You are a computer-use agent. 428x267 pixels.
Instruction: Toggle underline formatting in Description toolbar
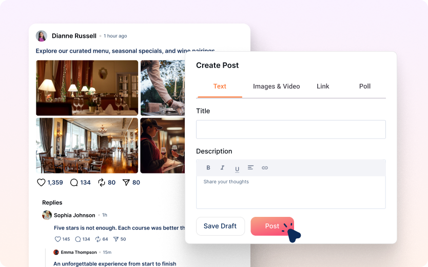click(x=237, y=168)
